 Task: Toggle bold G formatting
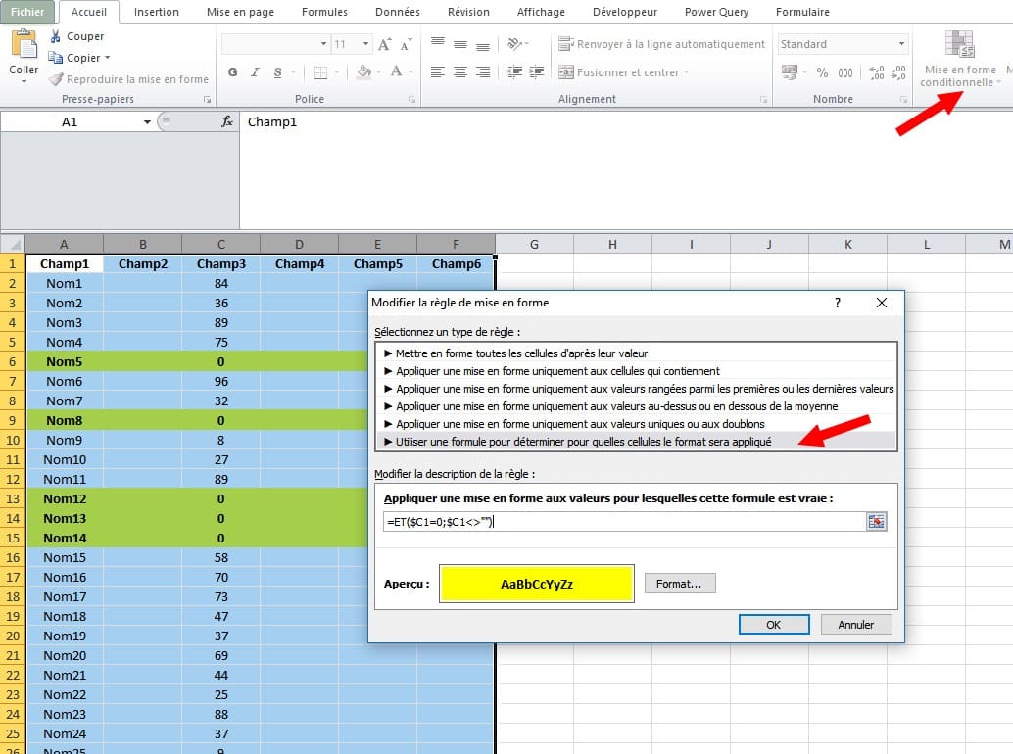pos(232,72)
